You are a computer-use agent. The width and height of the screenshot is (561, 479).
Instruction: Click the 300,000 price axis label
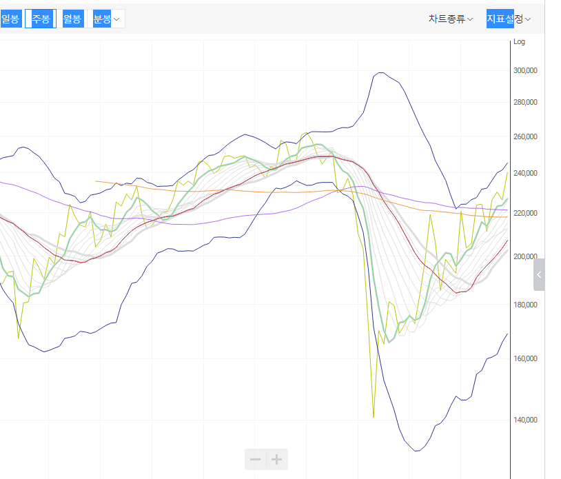coord(525,70)
